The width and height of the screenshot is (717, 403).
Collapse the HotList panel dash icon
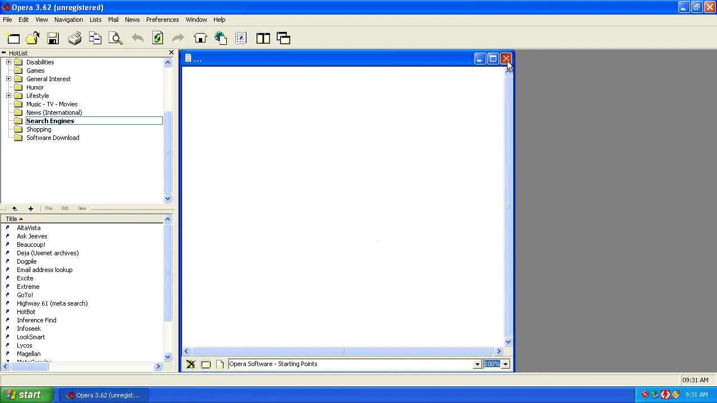[x=3, y=53]
